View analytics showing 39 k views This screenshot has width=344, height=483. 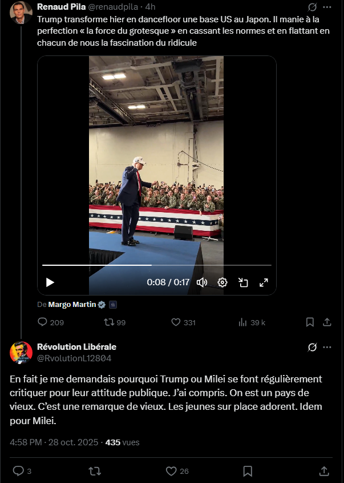[242, 322]
